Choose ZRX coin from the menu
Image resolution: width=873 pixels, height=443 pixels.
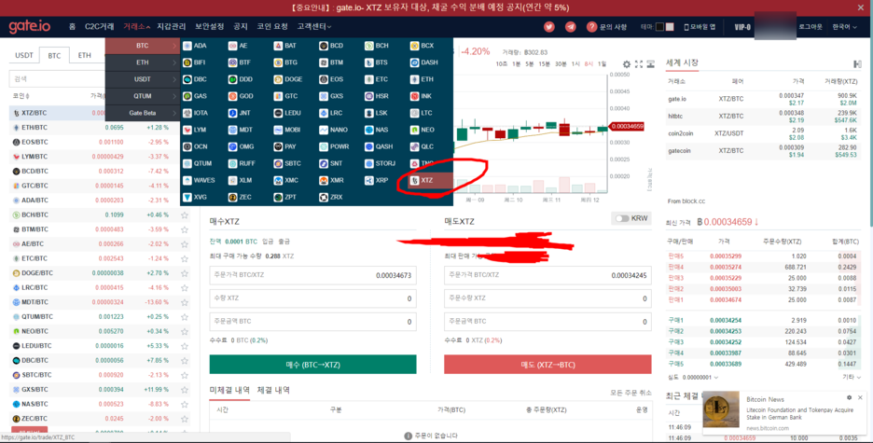[x=331, y=197]
